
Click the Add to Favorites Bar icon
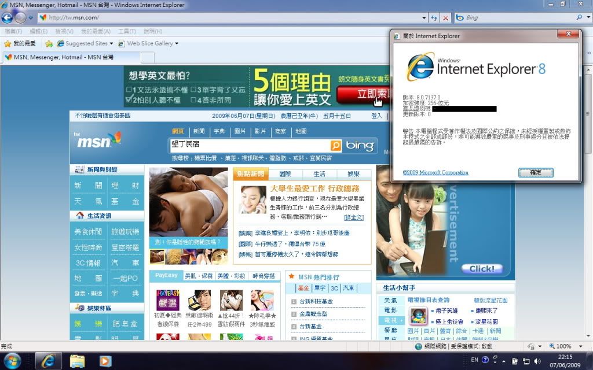coord(49,43)
